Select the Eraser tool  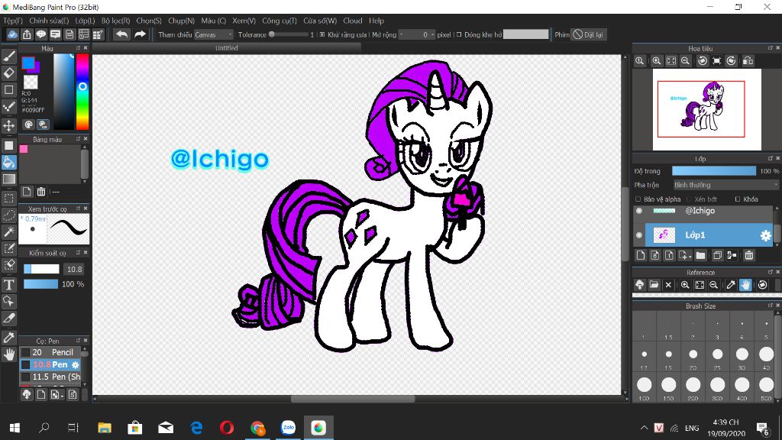coord(9,73)
